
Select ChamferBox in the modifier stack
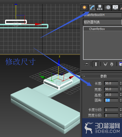(97, 29)
